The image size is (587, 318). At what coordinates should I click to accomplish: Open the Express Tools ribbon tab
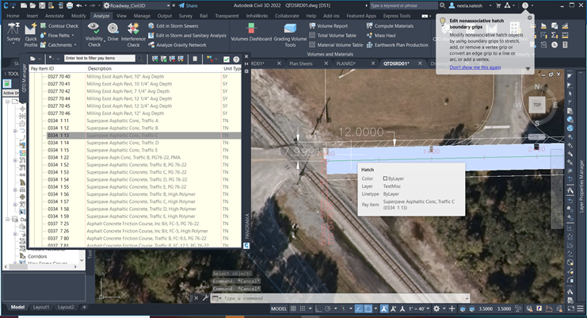click(x=396, y=16)
